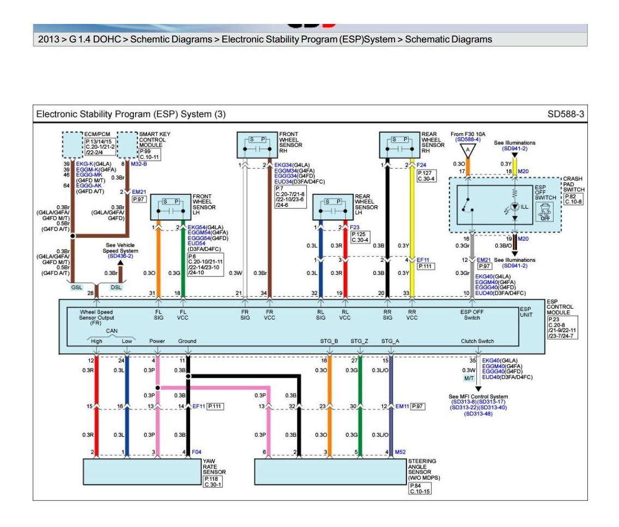Open the P.99 C.10-11 page reference box
The width and height of the screenshot is (619, 527).
tap(150, 154)
